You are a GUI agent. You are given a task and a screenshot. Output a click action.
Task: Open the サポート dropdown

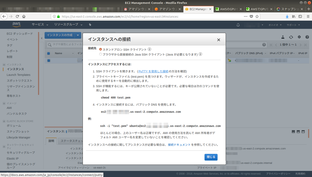click(293, 25)
